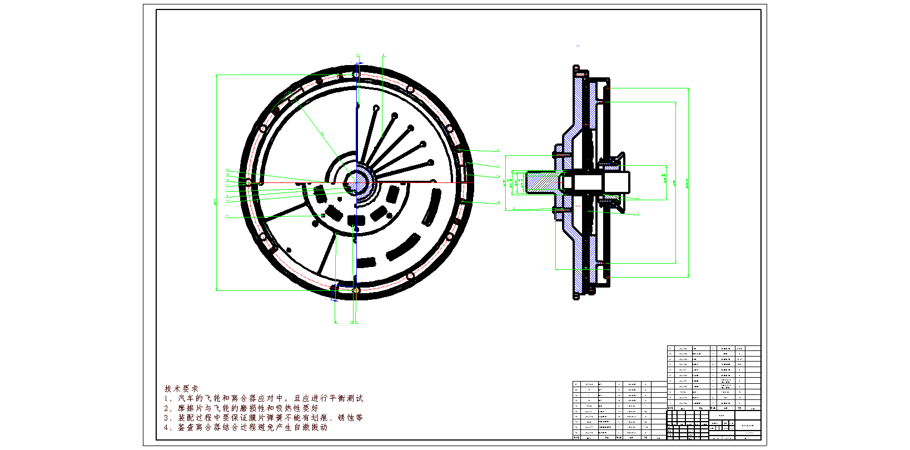Click the 技术要求 heading text
Screen dimensions: 910x450
[181, 388]
